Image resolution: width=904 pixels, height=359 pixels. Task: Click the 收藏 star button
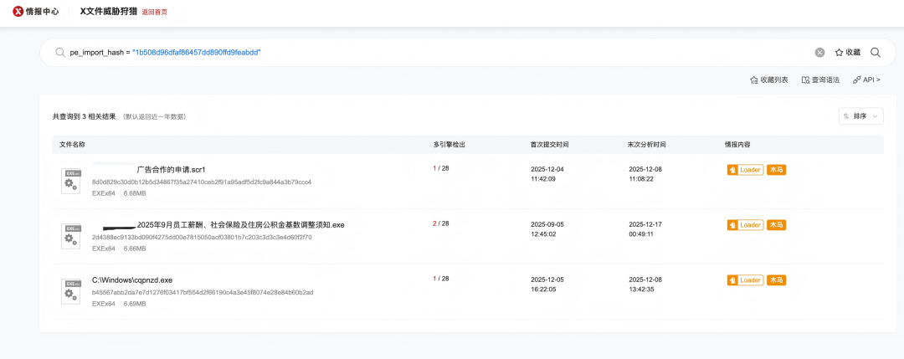pyautogui.click(x=847, y=53)
